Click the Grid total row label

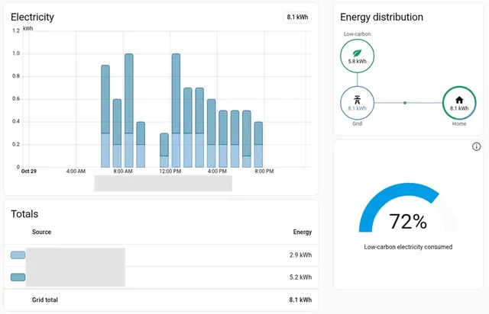[45, 300]
